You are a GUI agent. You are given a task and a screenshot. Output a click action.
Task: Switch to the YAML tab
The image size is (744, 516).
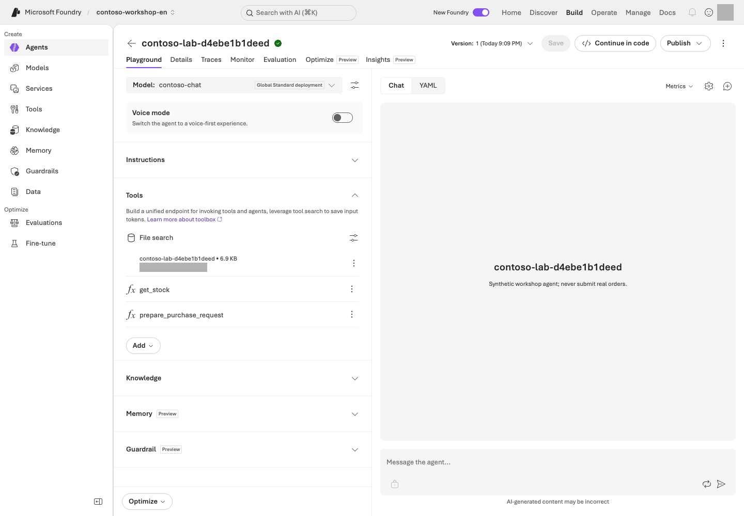pos(428,86)
